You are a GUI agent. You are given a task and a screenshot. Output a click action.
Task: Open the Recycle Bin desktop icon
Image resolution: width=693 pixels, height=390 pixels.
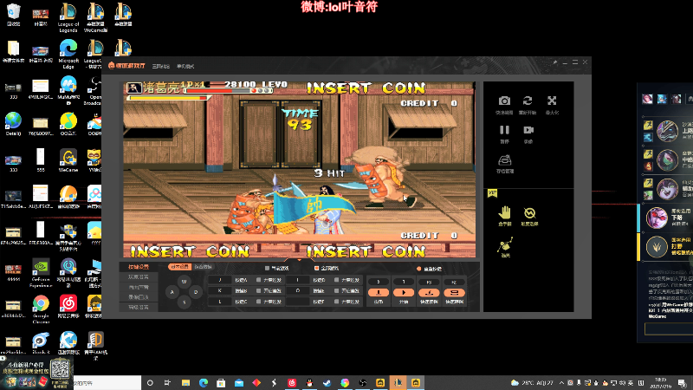click(x=14, y=15)
